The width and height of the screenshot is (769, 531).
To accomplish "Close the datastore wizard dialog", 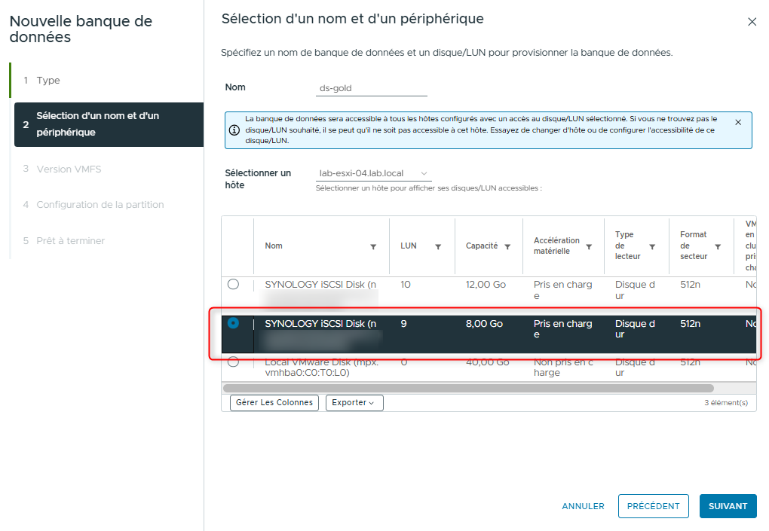I will [x=752, y=22].
